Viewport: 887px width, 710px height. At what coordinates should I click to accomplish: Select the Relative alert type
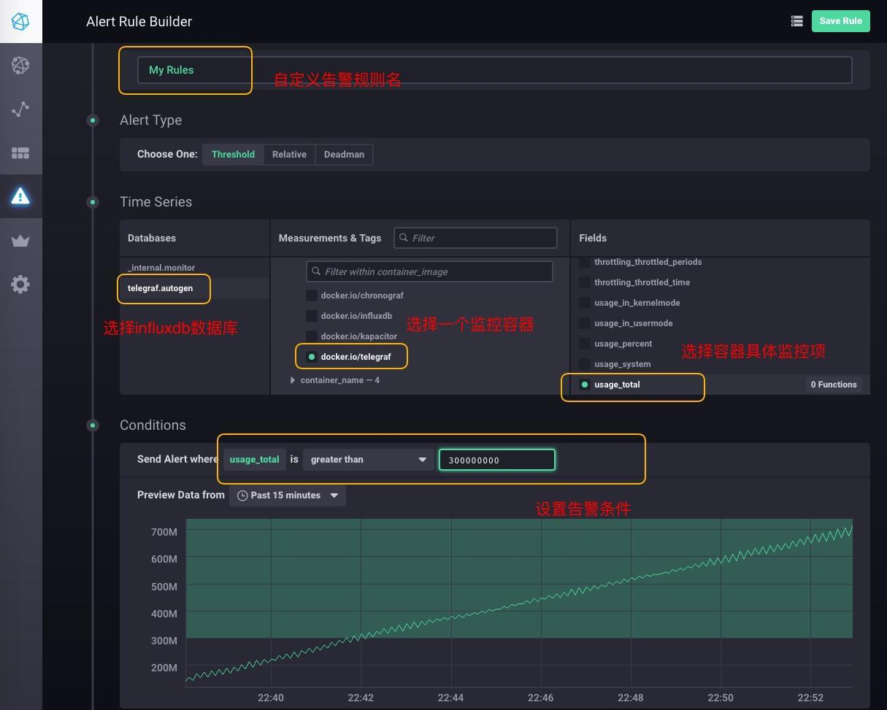click(x=289, y=154)
